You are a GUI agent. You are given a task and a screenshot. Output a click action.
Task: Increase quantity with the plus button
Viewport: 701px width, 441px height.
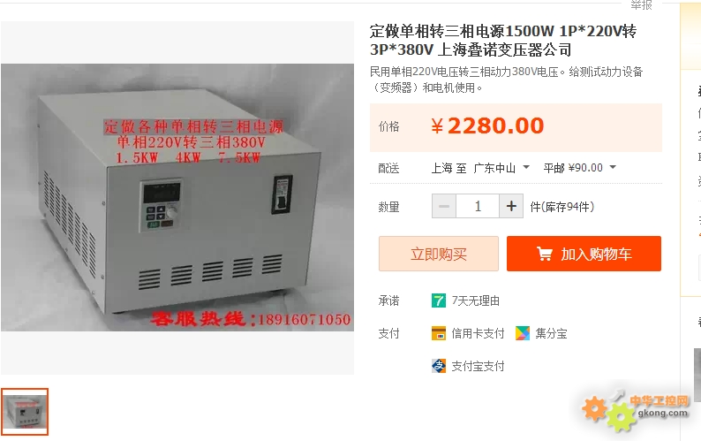point(511,207)
